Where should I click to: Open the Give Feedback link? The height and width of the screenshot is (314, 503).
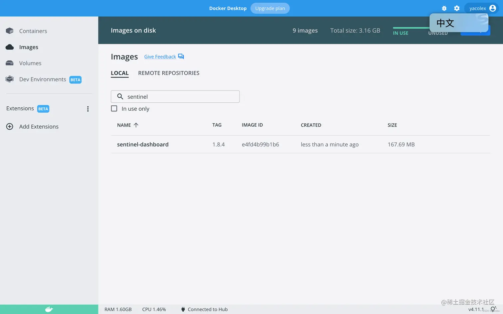click(160, 56)
